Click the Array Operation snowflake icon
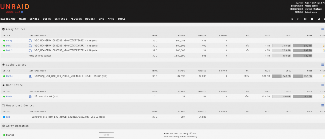The image size is (325, 139). tap(3, 126)
